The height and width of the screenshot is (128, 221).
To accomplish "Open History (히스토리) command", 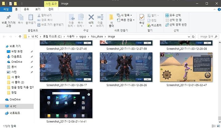I will coord(154,25).
